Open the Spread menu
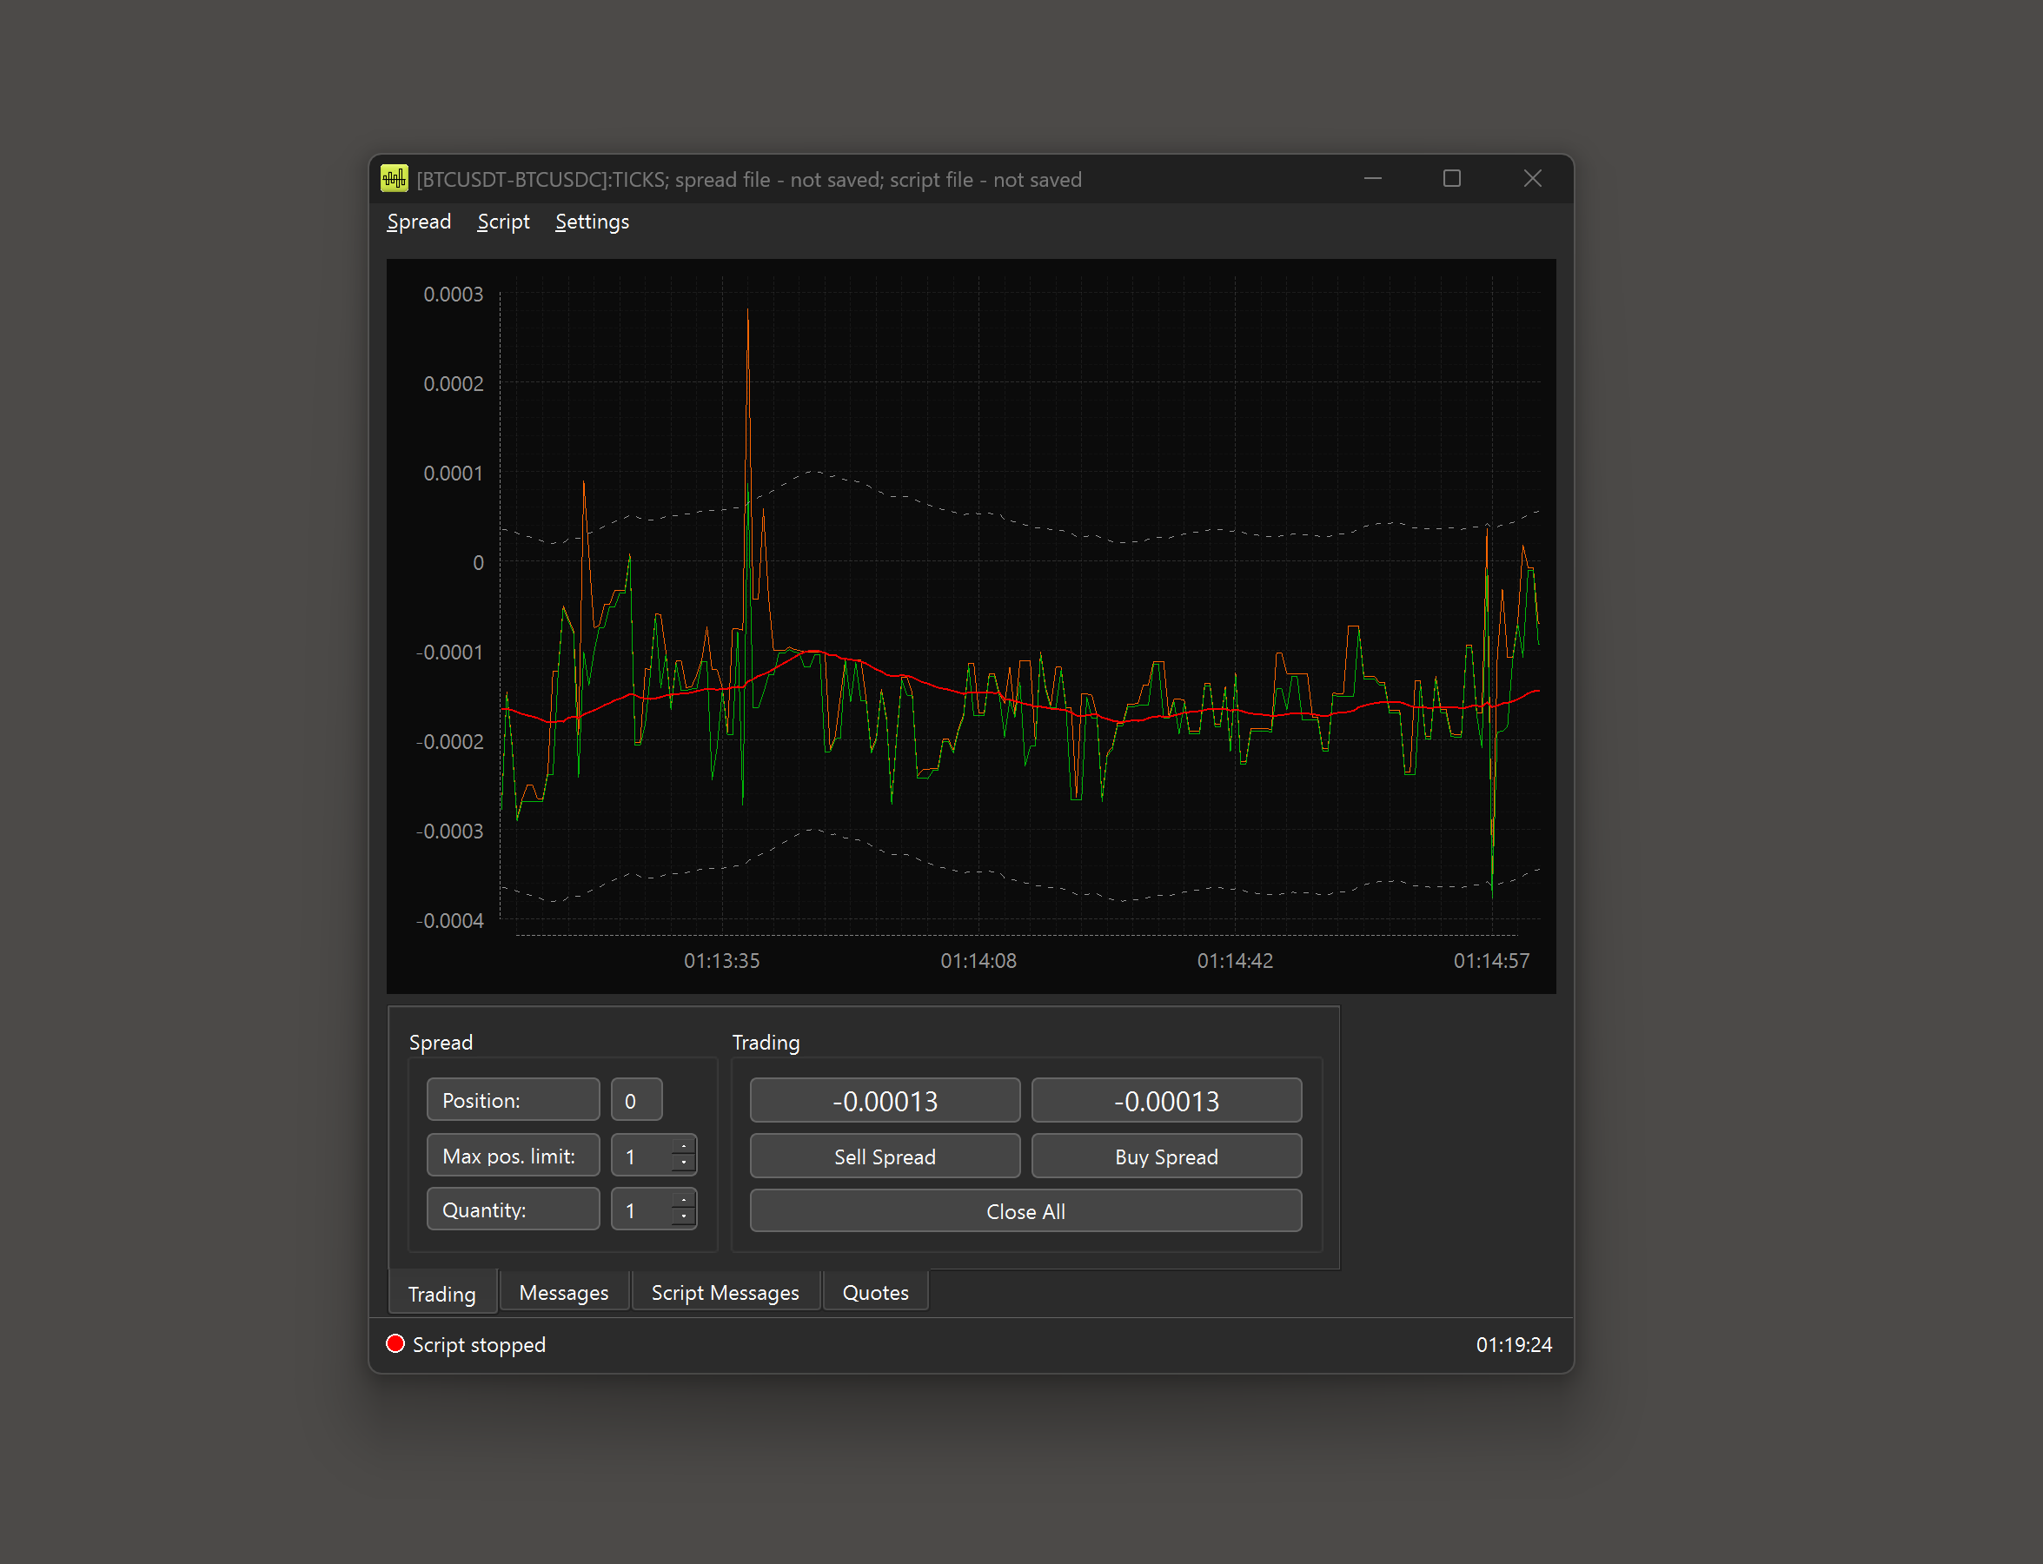2043x1564 pixels. click(x=419, y=222)
